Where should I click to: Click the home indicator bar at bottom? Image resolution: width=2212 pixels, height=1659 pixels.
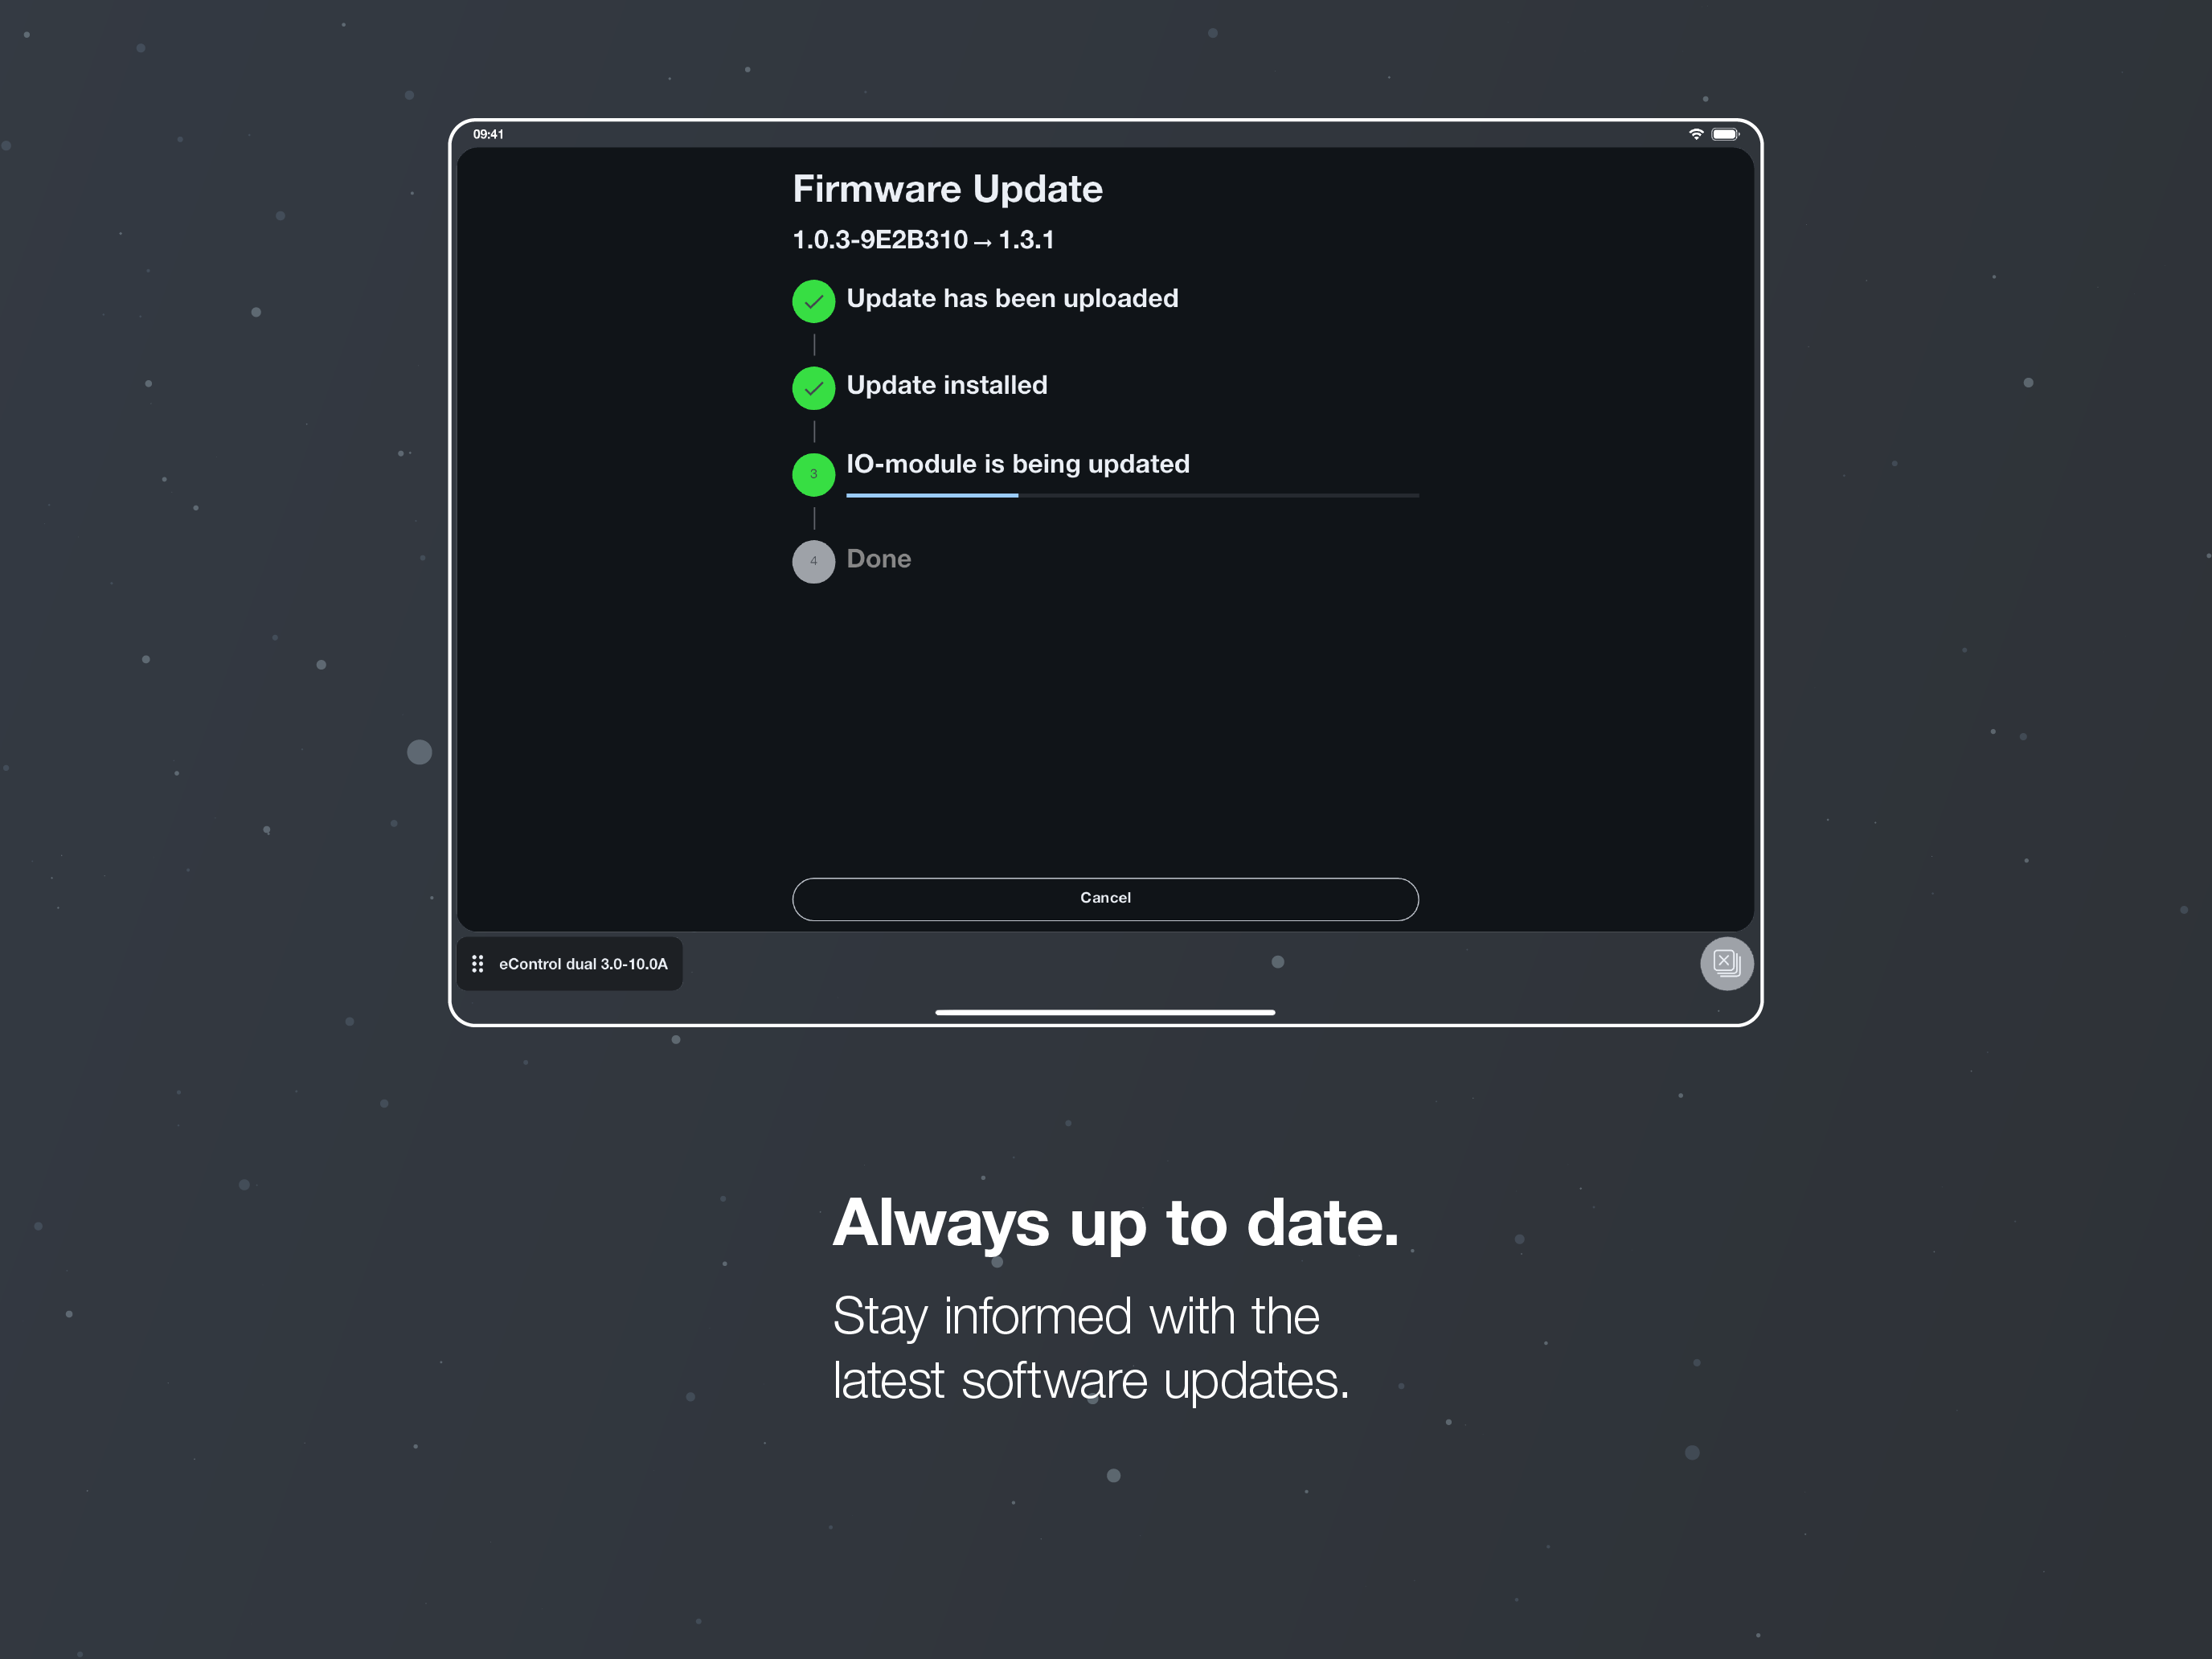point(1105,1012)
